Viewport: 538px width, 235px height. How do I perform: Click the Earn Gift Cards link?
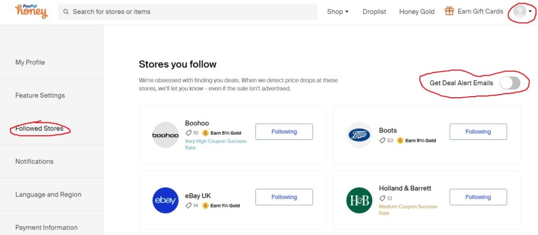coord(480,11)
